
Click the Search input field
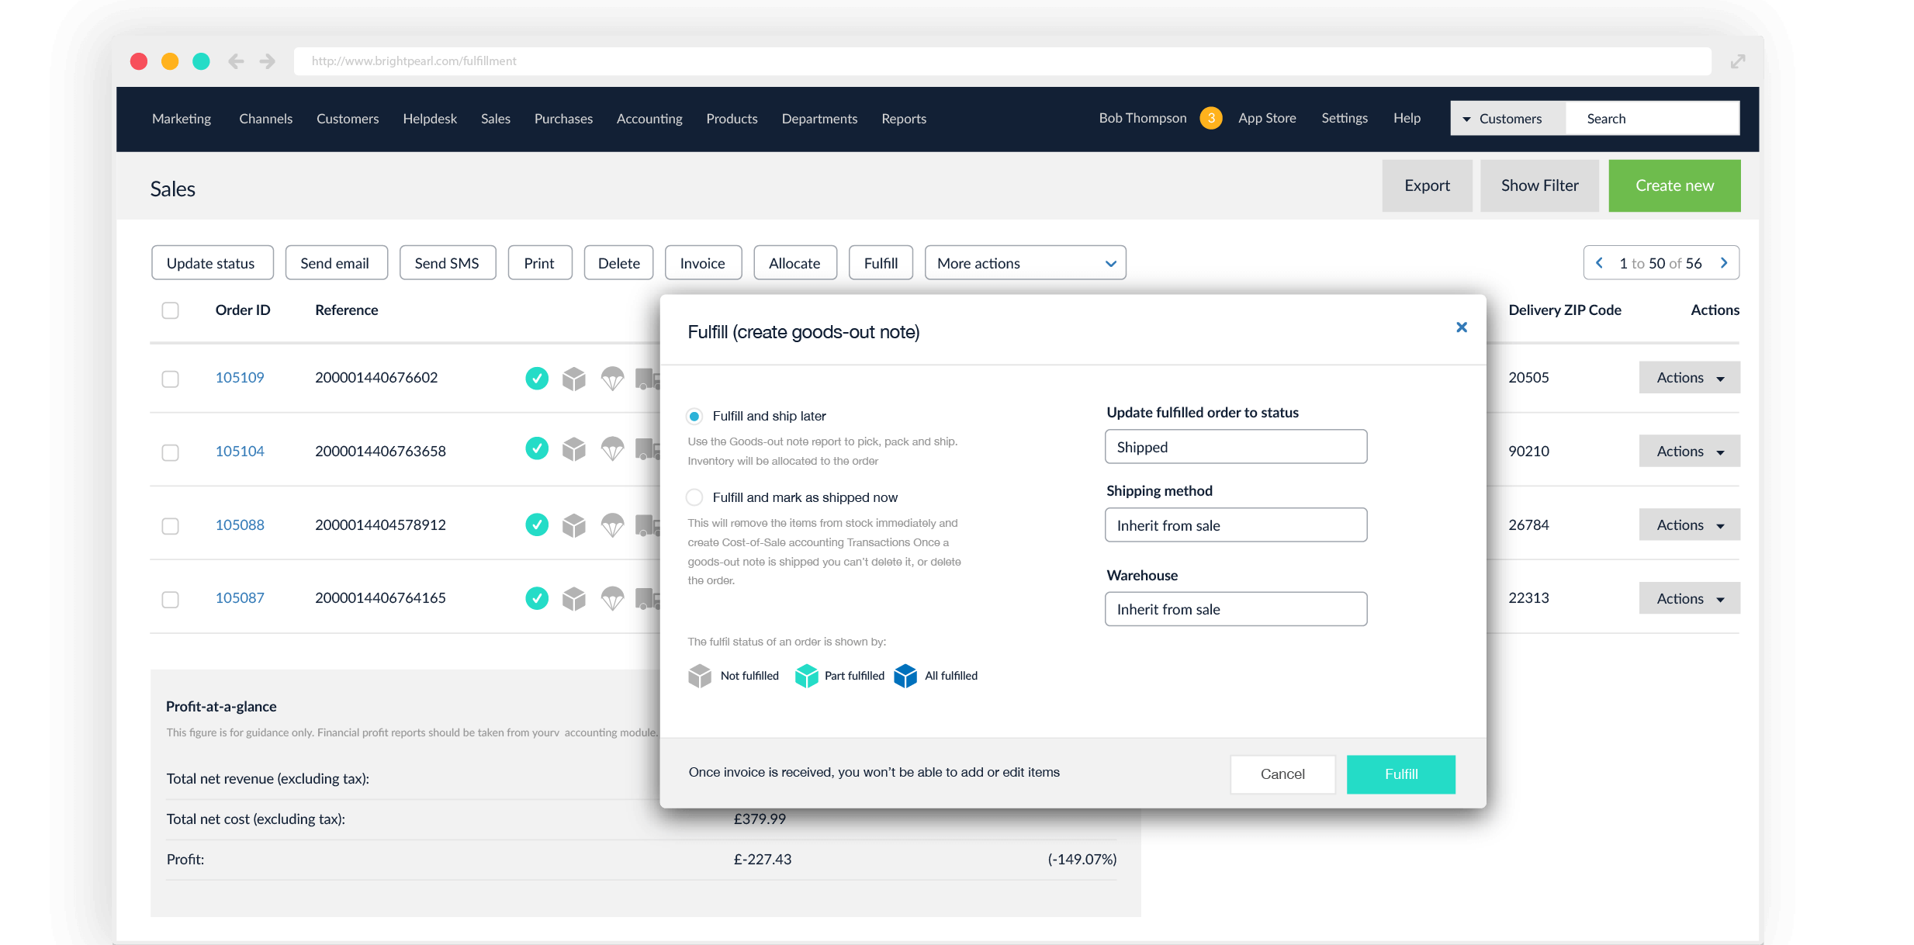1653,119
